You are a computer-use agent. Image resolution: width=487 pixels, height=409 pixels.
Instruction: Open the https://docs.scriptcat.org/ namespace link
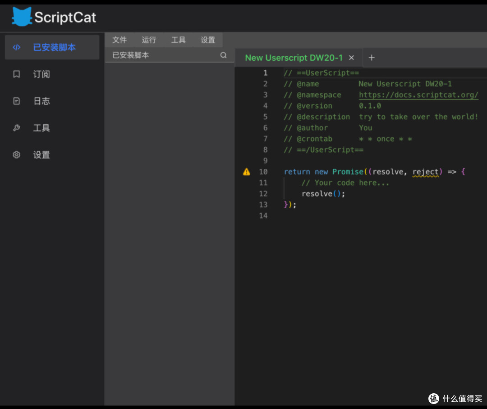pos(418,95)
